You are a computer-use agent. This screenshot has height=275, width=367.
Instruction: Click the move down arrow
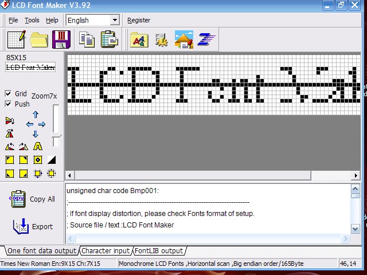36,134
